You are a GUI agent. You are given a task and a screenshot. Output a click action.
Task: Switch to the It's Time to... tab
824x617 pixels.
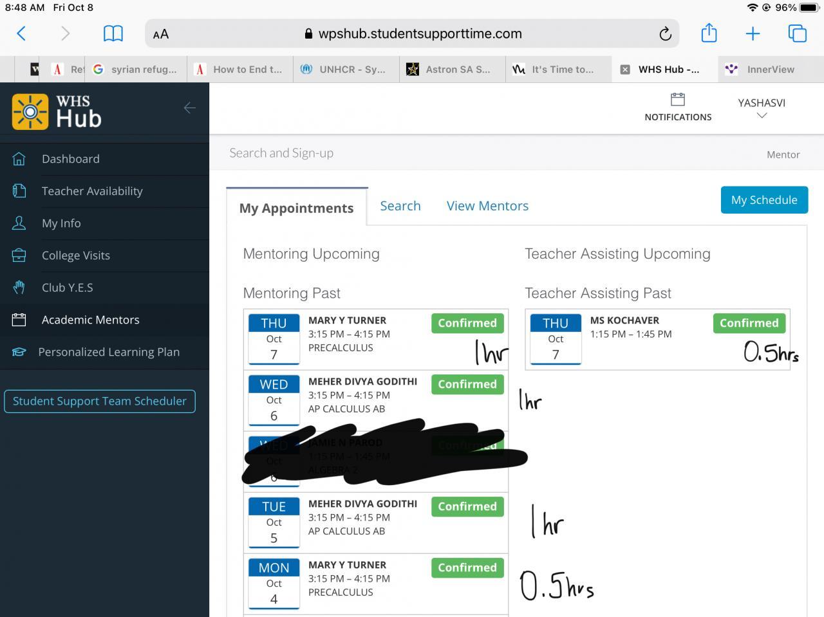click(x=558, y=69)
